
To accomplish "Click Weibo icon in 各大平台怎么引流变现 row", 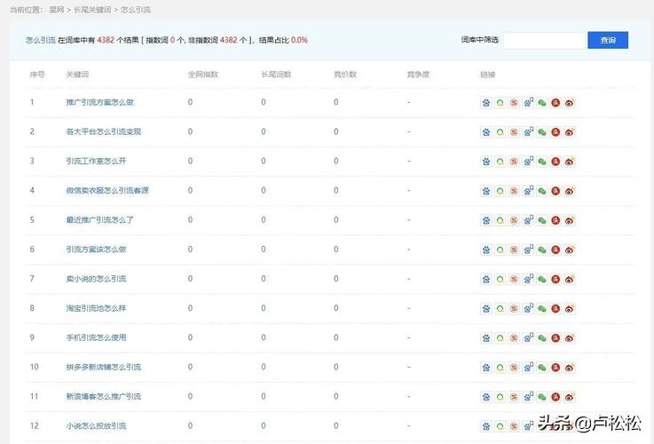I will (x=570, y=132).
